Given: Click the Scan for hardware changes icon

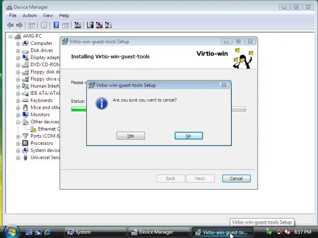Looking at the screenshot, I should point(78,25).
